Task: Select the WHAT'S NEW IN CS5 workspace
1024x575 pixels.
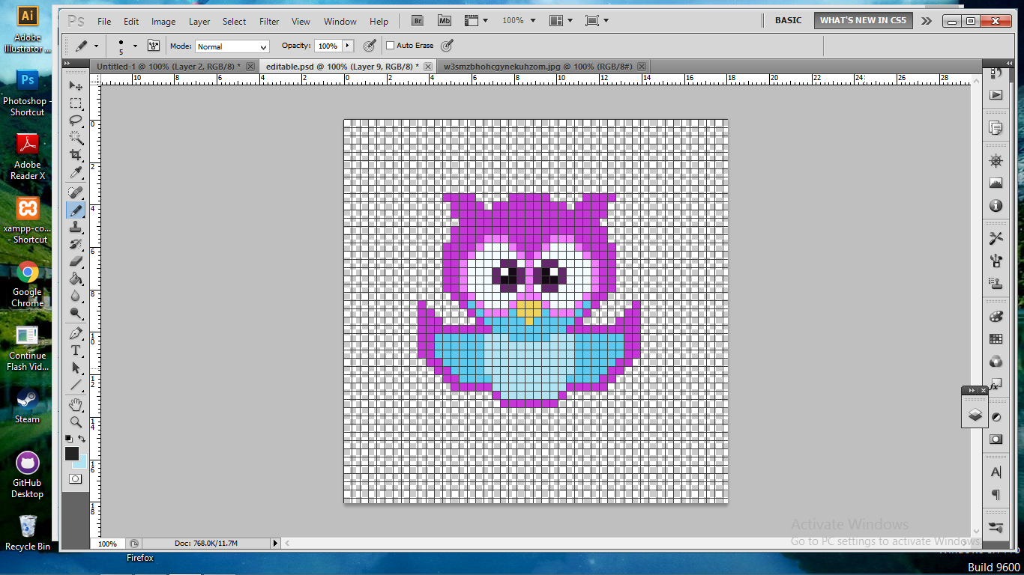Action: tap(863, 21)
